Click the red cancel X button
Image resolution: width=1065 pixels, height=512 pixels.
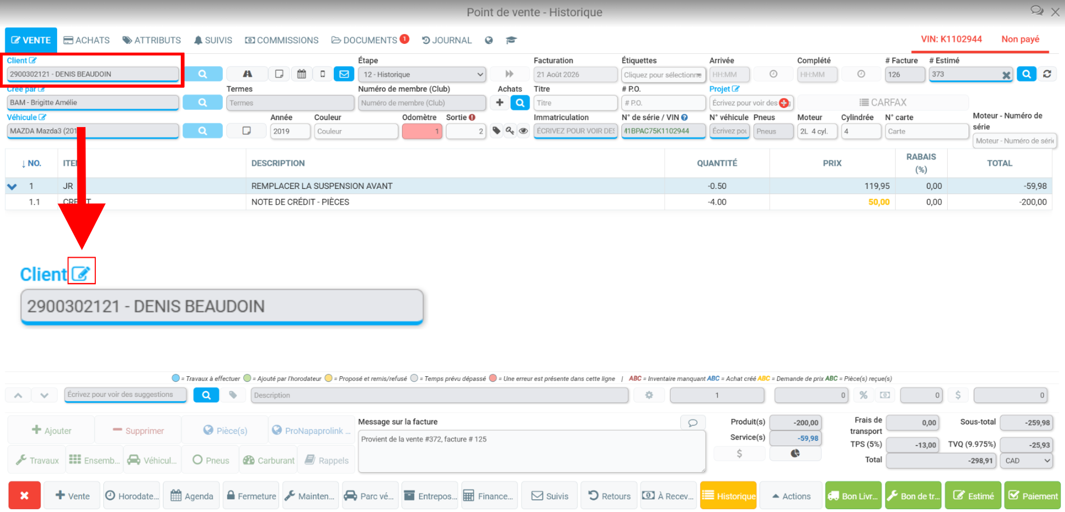(24, 496)
